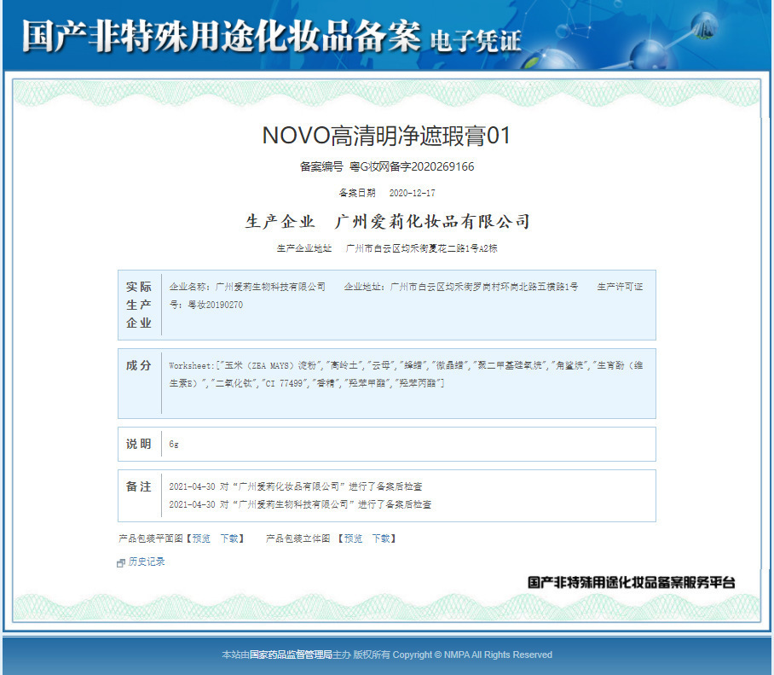
Task: Click the 历史记录 window icon
Action: (121, 563)
